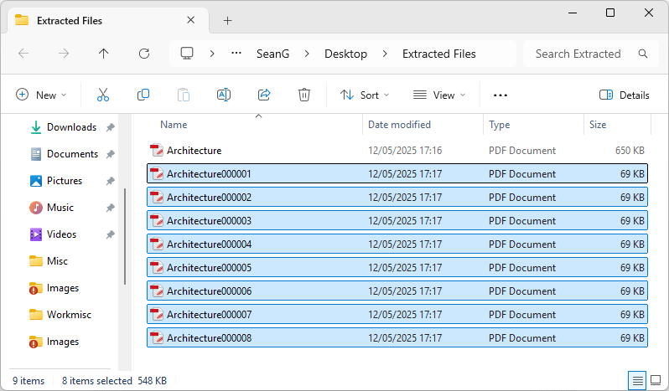The image size is (669, 391).
Task: Click pin icon next to Videos
Action: 111,234
